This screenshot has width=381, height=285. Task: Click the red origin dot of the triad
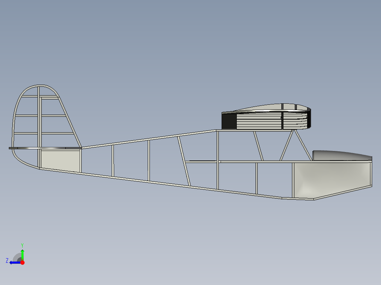click(x=22, y=262)
